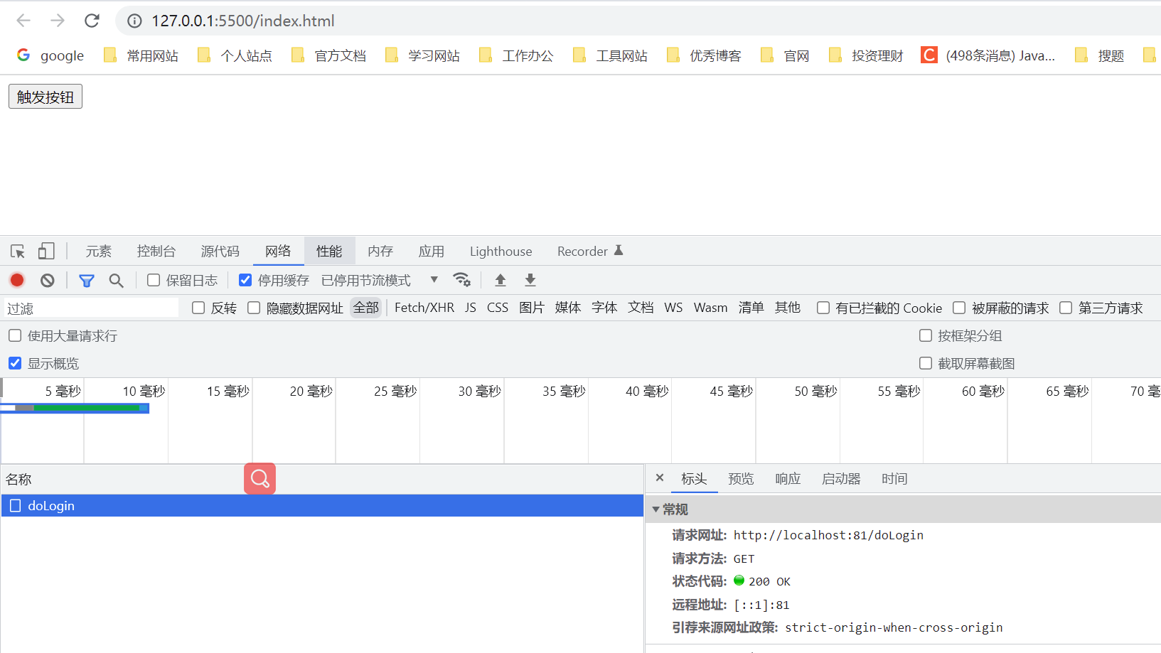Click the address bar URL
Viewport: 1161px width, 653px height.
(243, 21)
